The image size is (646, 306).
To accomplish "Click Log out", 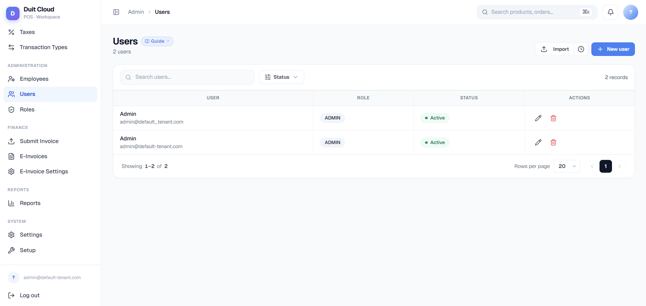I will tap(50, 295).
